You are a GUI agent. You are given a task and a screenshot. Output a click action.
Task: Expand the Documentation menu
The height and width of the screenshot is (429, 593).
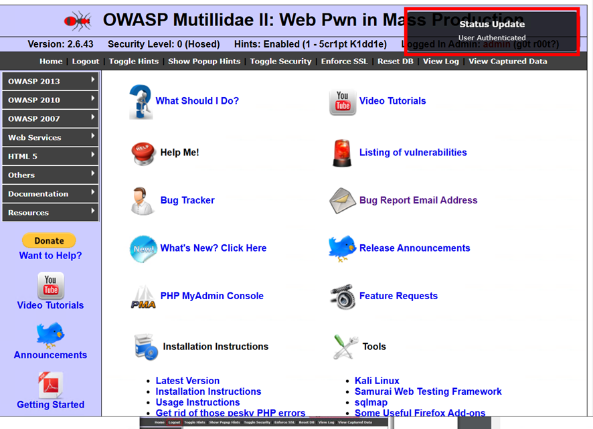(x=50, y=193)
